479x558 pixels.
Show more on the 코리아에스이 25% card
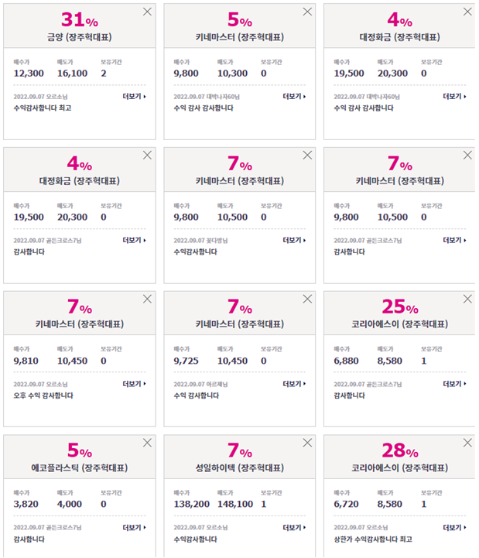454,384
